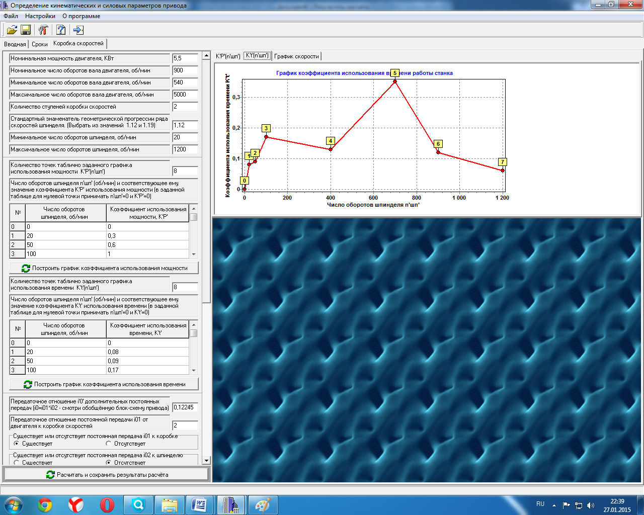This screenshot has width=644, height=515.
Task: Open Google Chrome from the taskbar
Action: [45, 505]
